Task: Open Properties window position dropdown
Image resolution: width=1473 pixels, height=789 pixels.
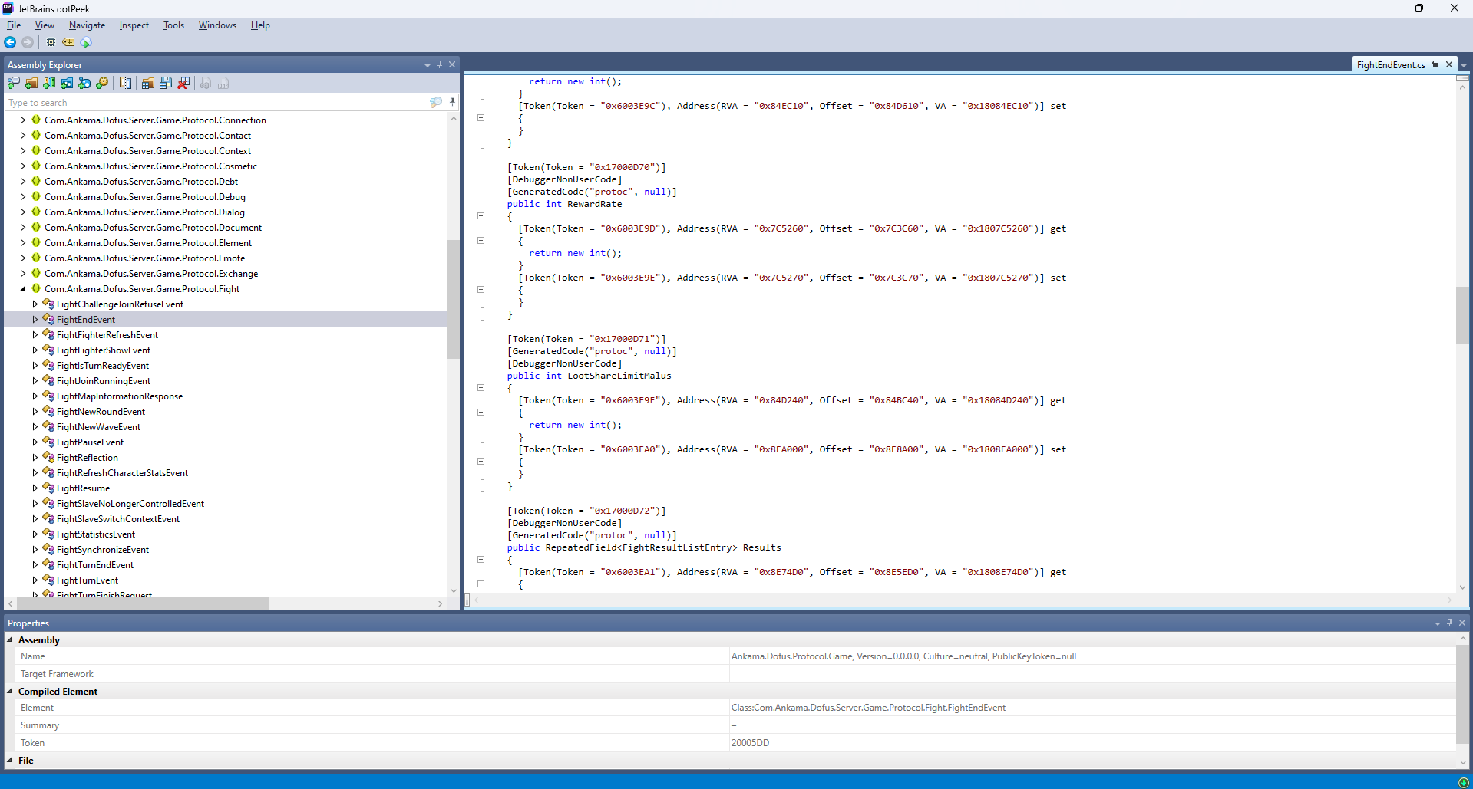Action: pyautogui.click(x=1437, y=623)
